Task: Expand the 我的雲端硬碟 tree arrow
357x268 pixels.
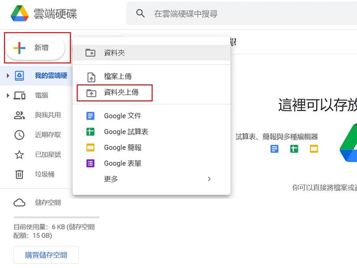Action: [x=8, y=75]
